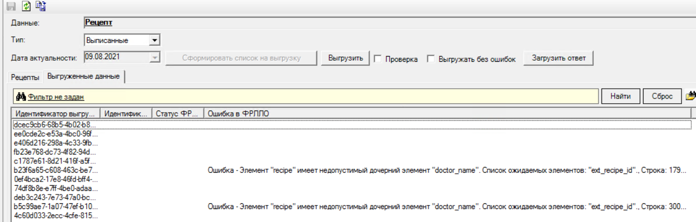Select the Выгруженные данные tab
The height and width of the screenshot is (222, 696).
(x=84, y=76)
